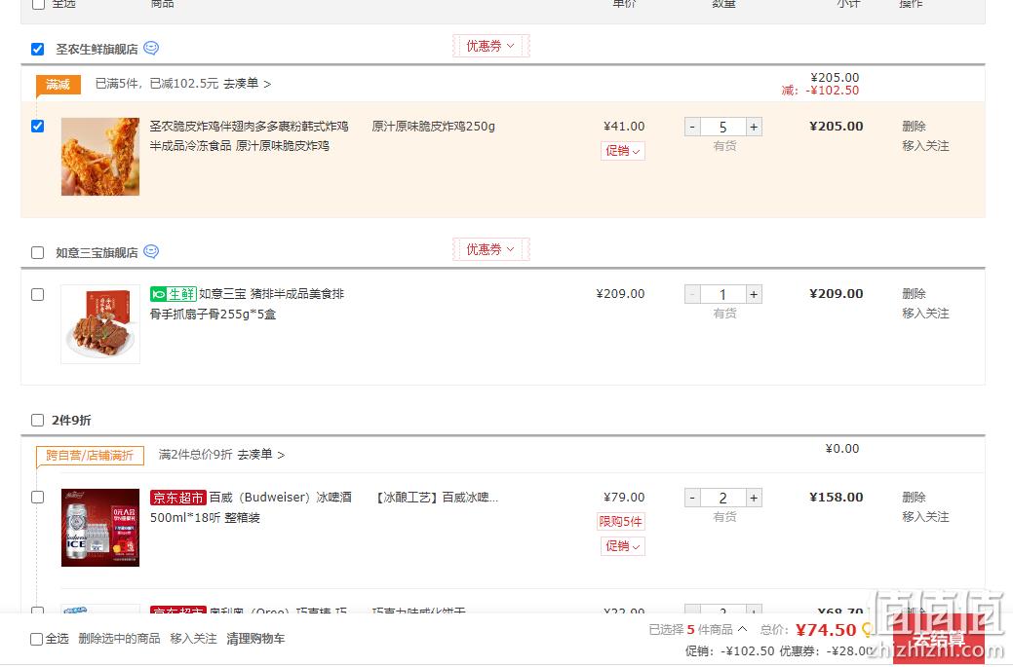Screen dimensions: 1013x667
Task: Click the subtotal ¥209.00 for 如意三宝
Action: pos(836,293)
